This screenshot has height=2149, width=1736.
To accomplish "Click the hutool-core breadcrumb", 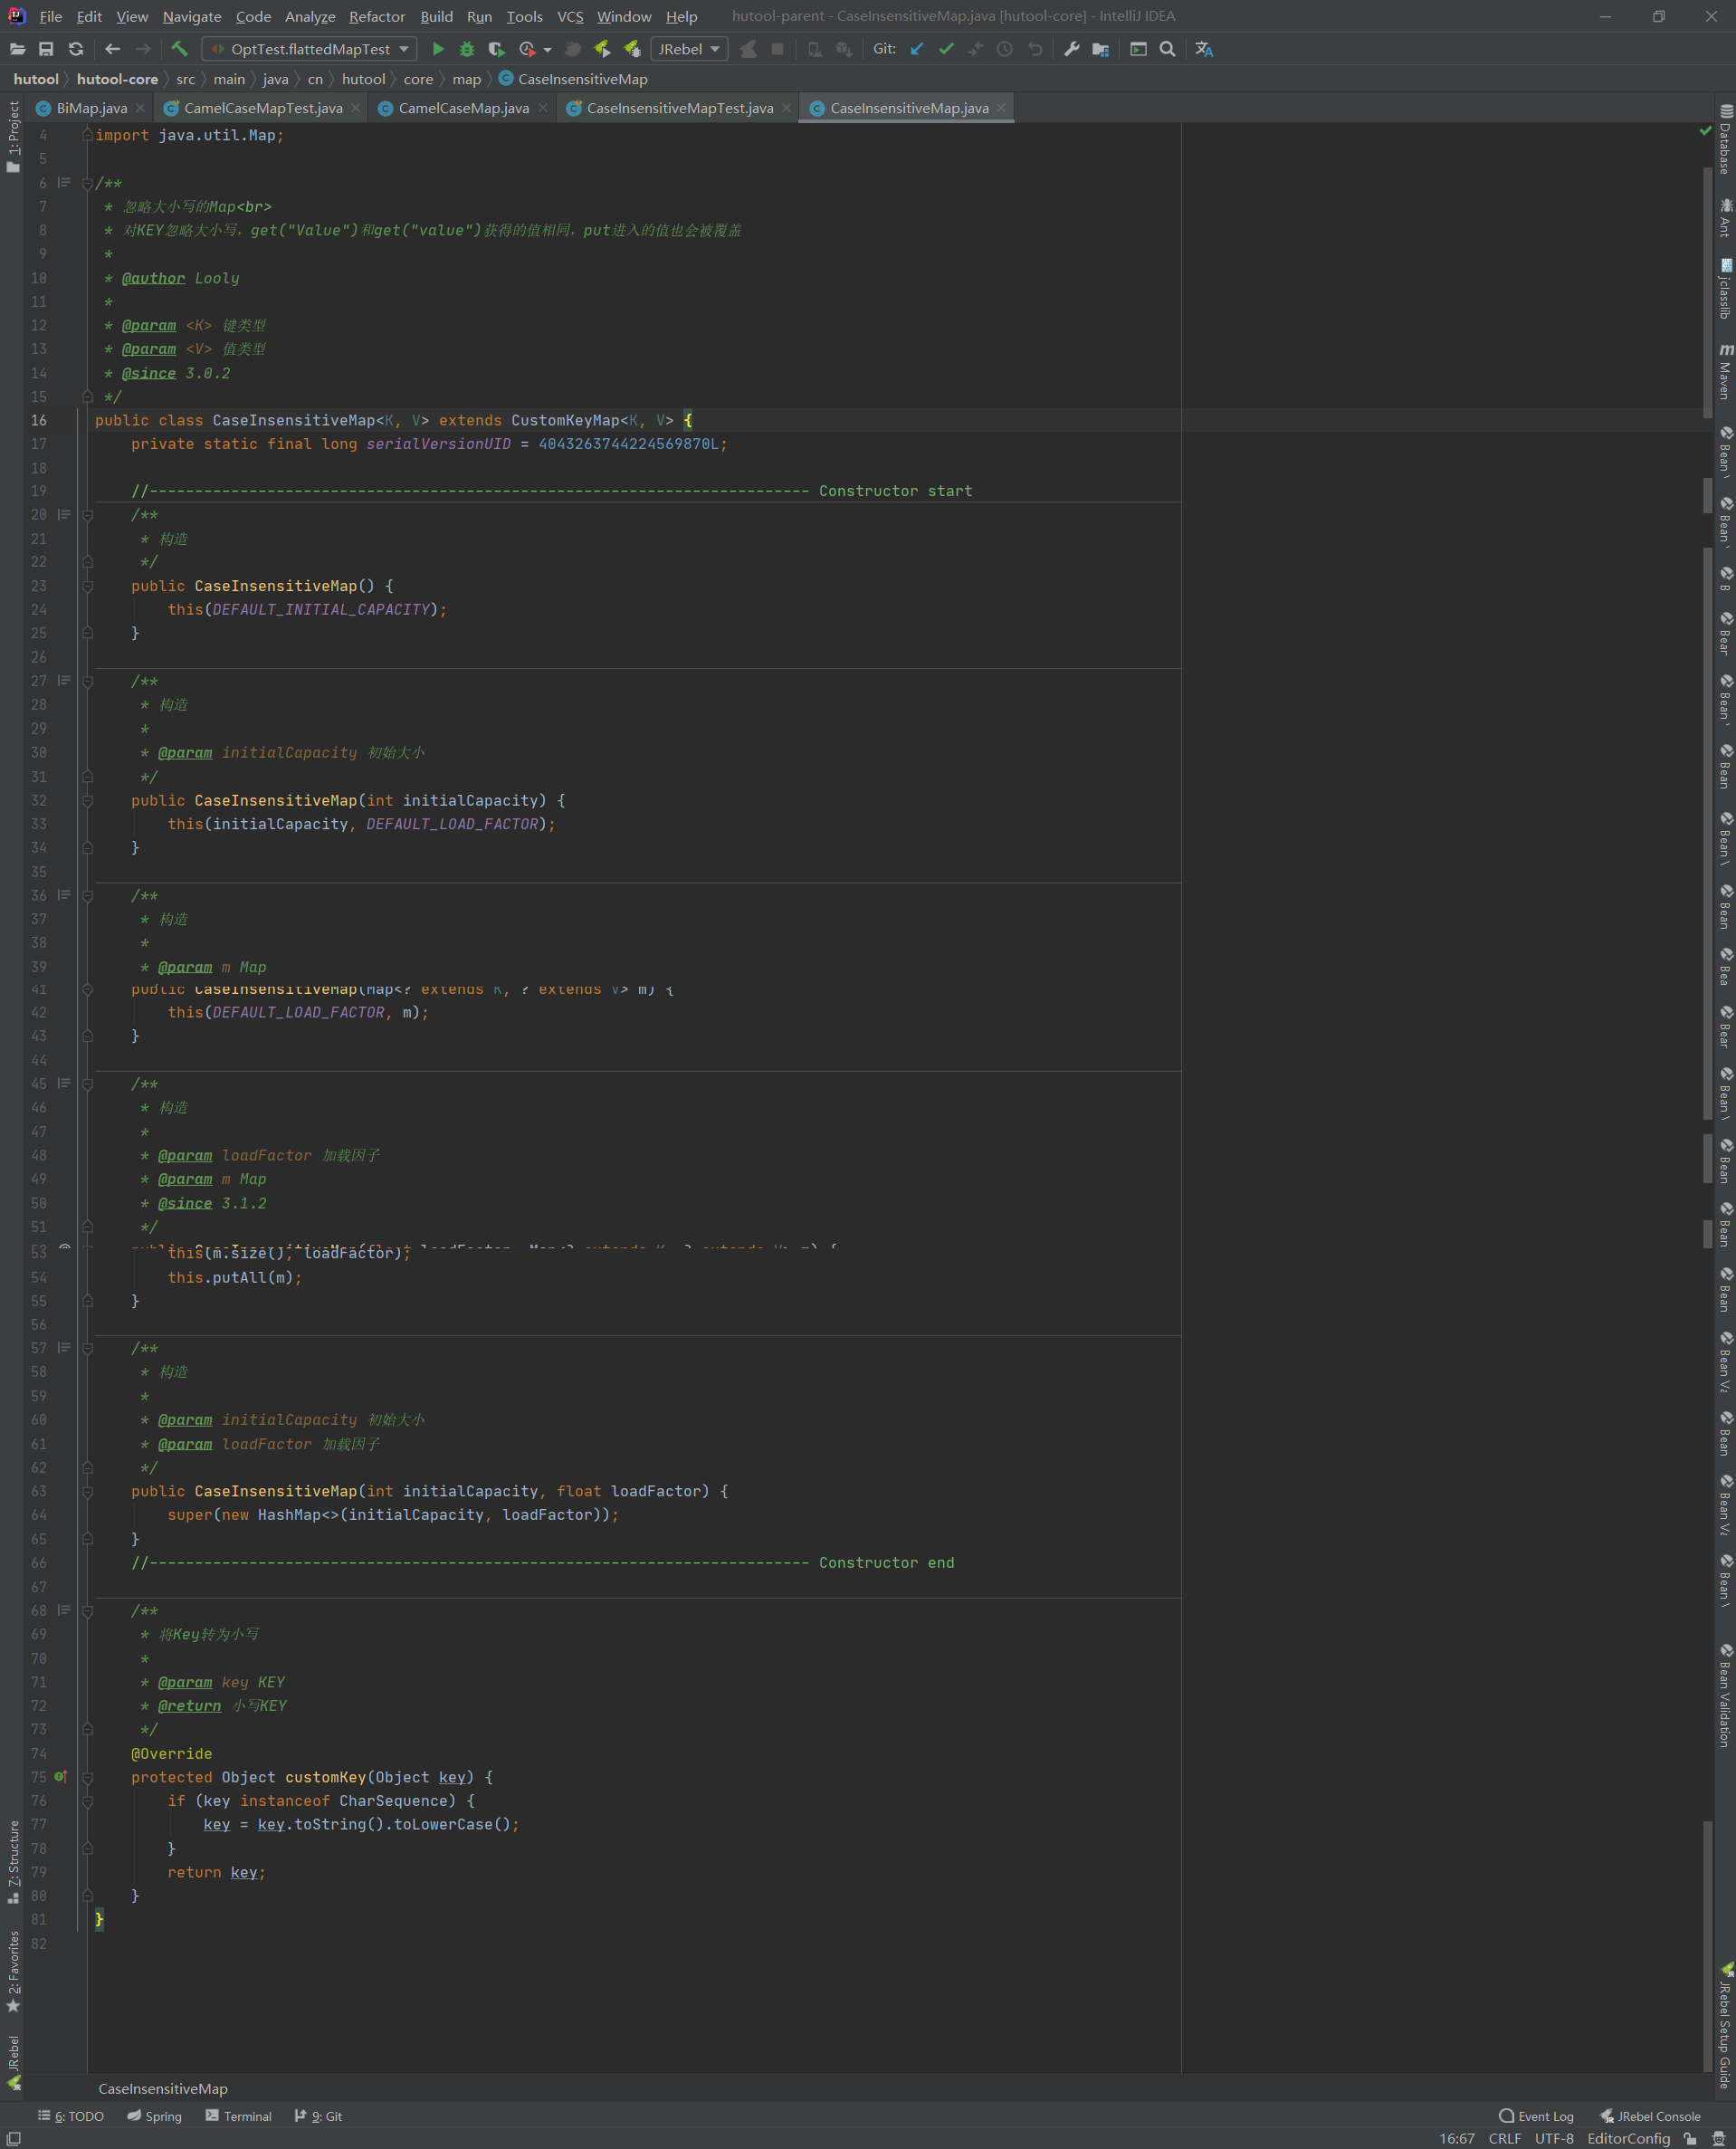I will [117, 79].
